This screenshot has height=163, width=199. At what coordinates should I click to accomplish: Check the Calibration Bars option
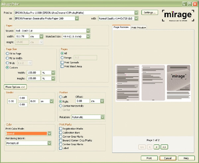coord(60,132)
